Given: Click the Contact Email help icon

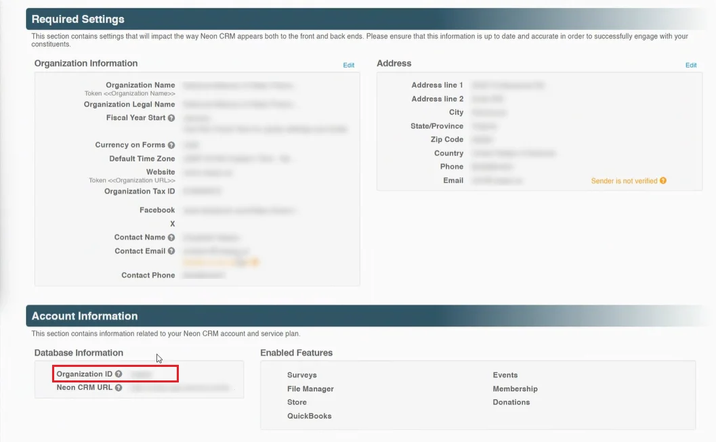Looking at the screenshot, I should pyautogui.click(x=171, y=251).
